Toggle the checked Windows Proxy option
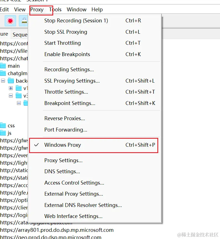Screen dimensions: 220x239 pos(95,145)
